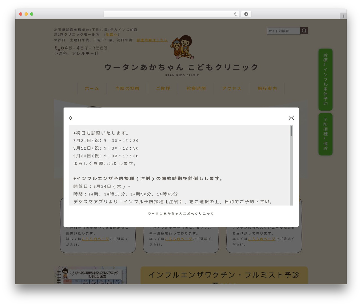The image size is (362, 306).
Task: Click the browser download arrow icon
Action: [x=246, y=14]
